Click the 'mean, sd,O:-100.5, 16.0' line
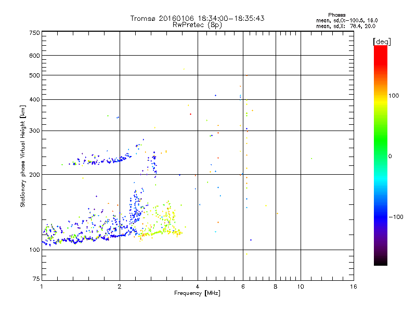 point(347,20)
